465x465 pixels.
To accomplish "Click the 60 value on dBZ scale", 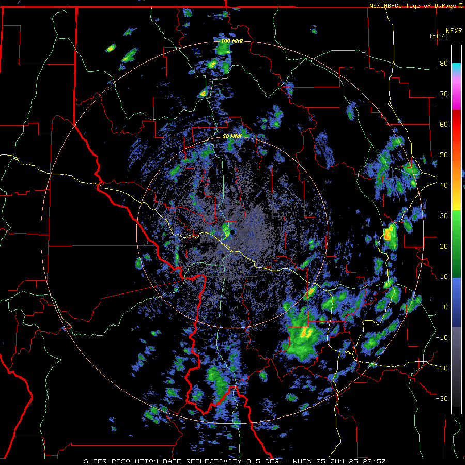I will point(444,124).
